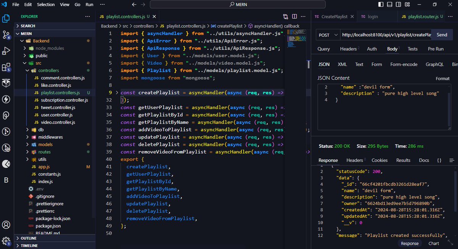
Task: Select the Headers request tab
Action: [349, 49]
